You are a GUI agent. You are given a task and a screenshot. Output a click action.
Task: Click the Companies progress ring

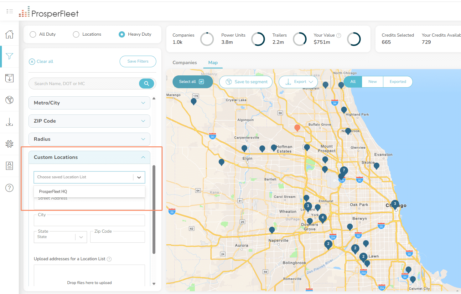207,39
